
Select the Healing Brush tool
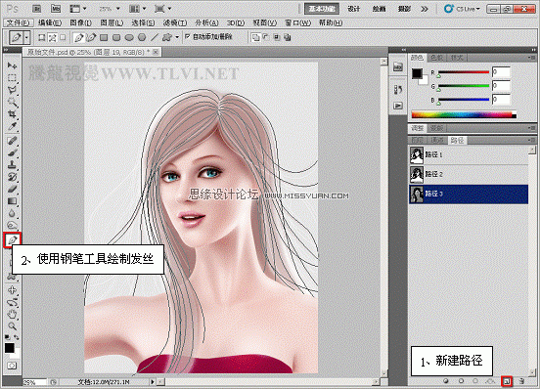[x=12, y=141]
